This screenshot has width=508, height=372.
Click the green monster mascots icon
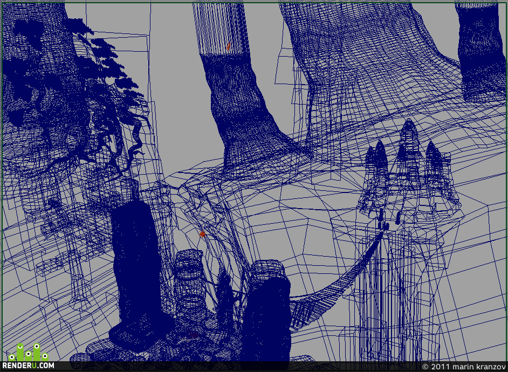click(x=28, y=352)
